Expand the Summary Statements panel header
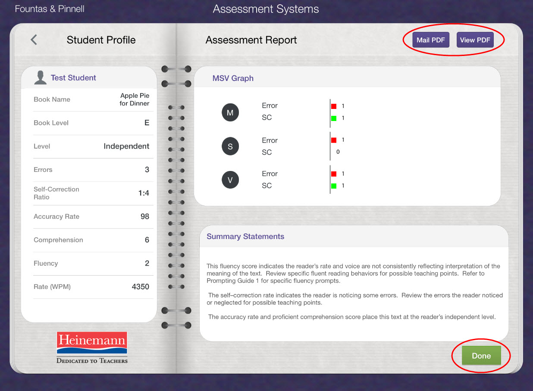The height and width of the screenshot is (391, 533). click(245, 236)
